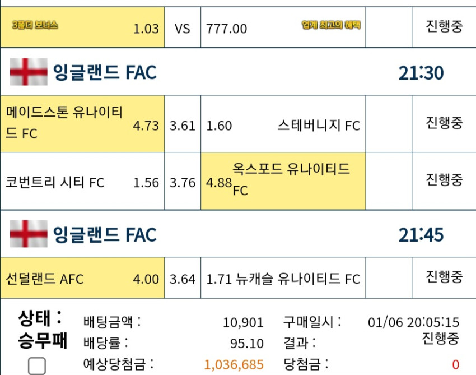Viewport: 476px width, 375px height.
Task: Click the England flag beside 21:30 league
Action: coord(29,72)
